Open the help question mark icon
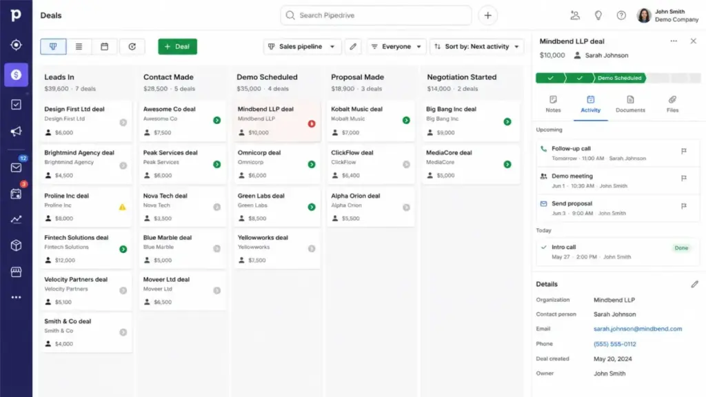 (621, 15)
